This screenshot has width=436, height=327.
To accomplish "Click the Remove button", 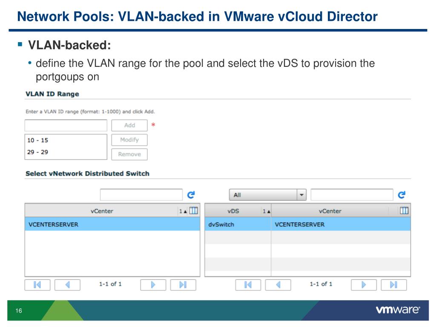I will (129, 154).
